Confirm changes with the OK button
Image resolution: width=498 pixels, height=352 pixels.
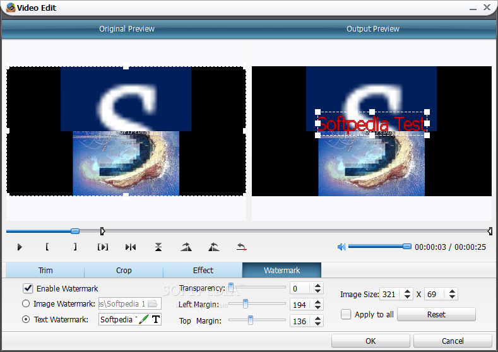[371, 341]
